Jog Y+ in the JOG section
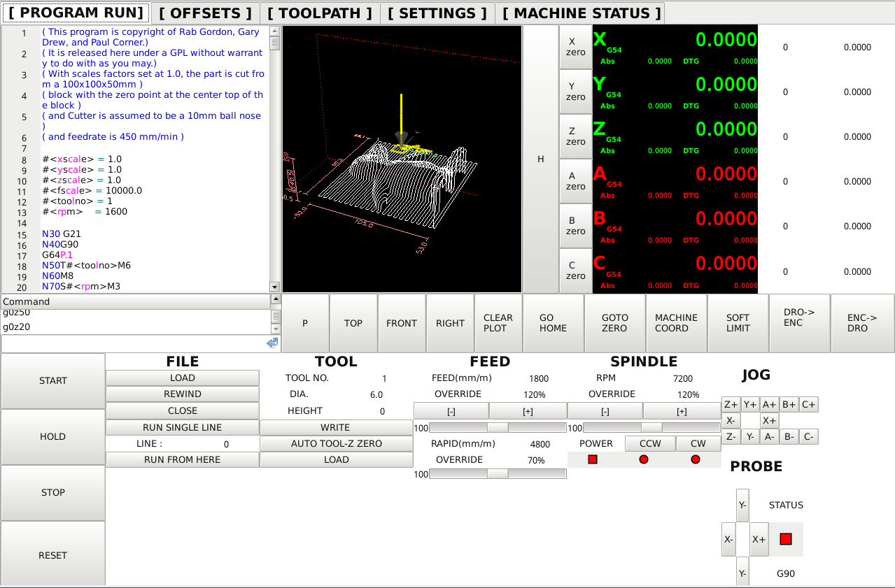This screenshot has width=895, height=588. point(750,405)
